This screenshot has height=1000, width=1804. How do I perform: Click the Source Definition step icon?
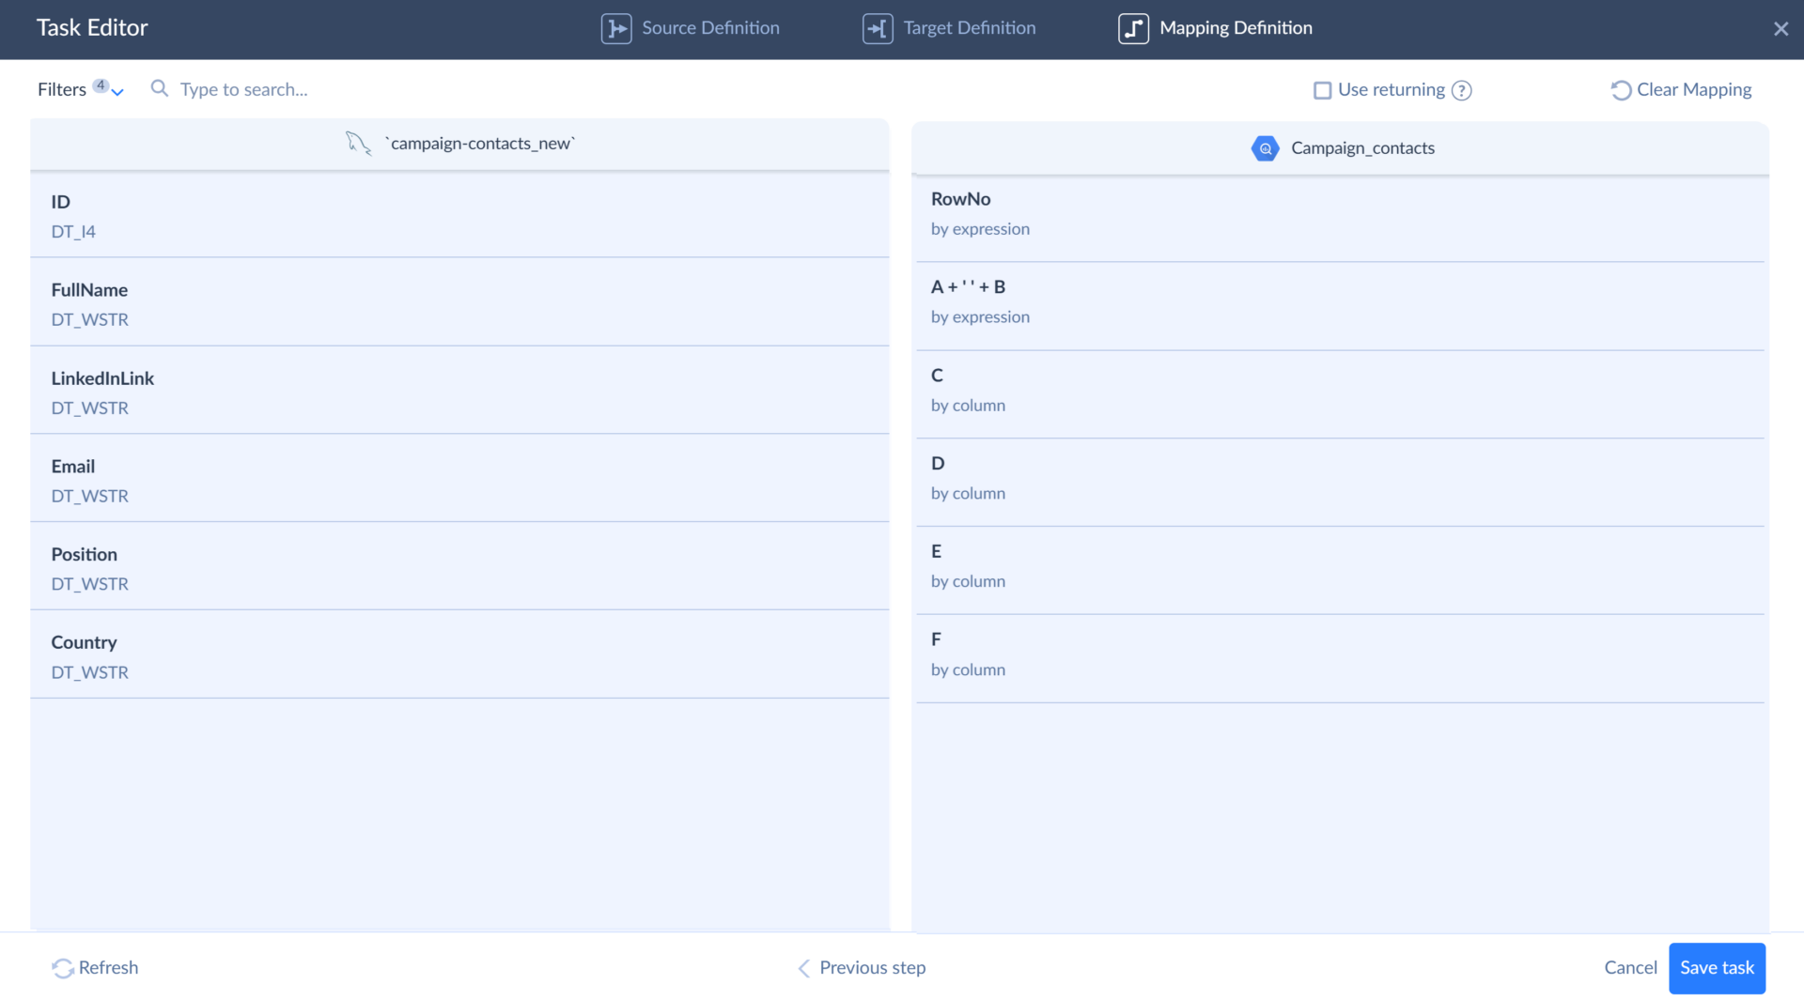616,28
